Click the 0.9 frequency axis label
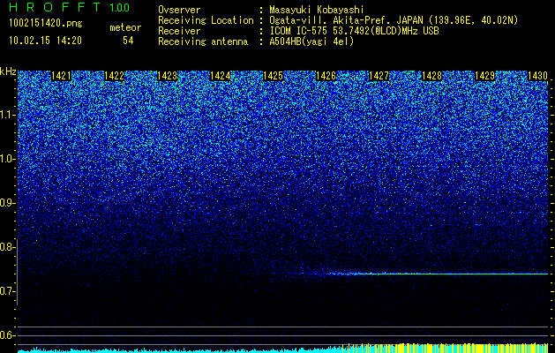Image resolution: width=555 pixels, height=353 pixels. coord(7,203)
